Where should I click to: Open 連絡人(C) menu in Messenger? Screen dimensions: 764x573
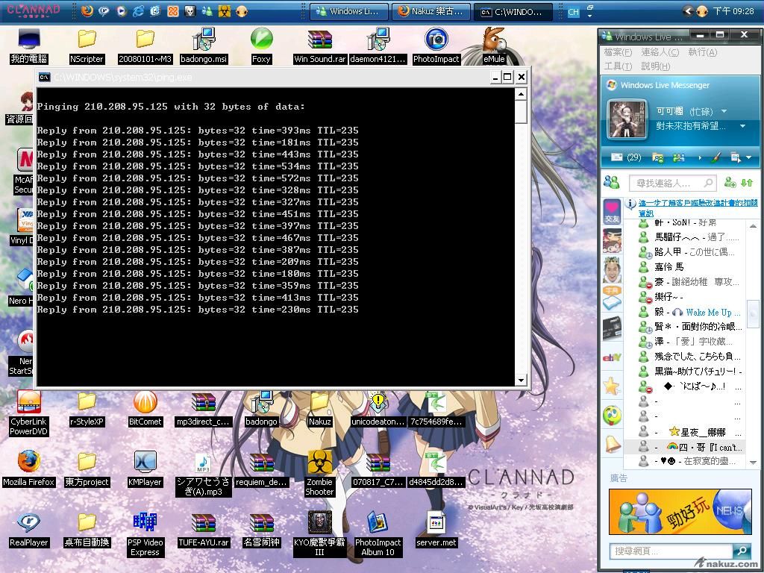pos(660,52)
